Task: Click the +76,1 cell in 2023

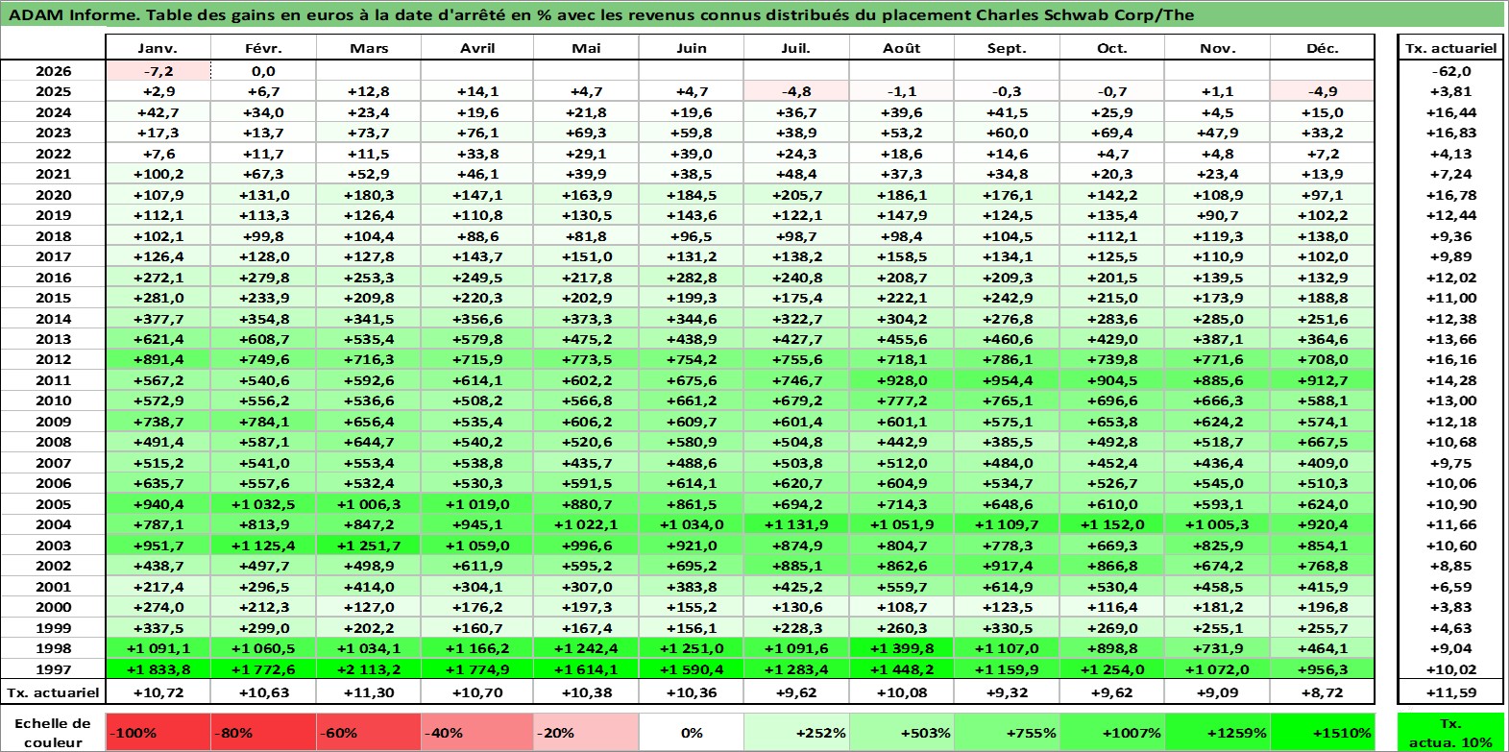Action: [477, 133]
